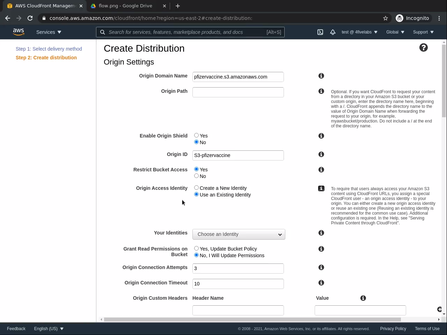Screen dimensions: 447x335
Task: Select No for Restrict Bucket Access
Action: pos(196,176)
